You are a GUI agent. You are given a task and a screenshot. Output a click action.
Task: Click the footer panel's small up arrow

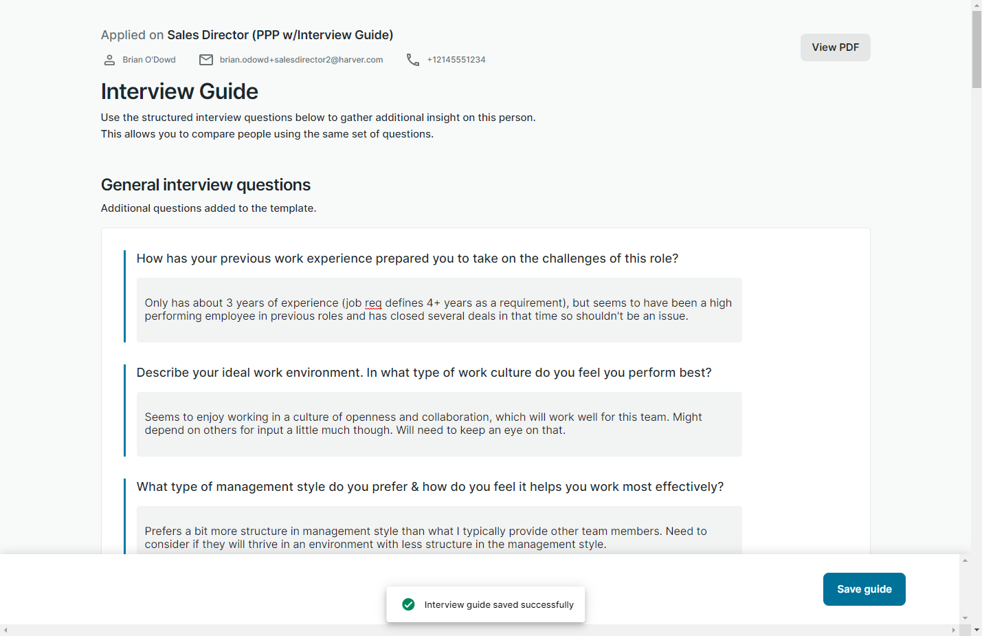pos(965,561)
